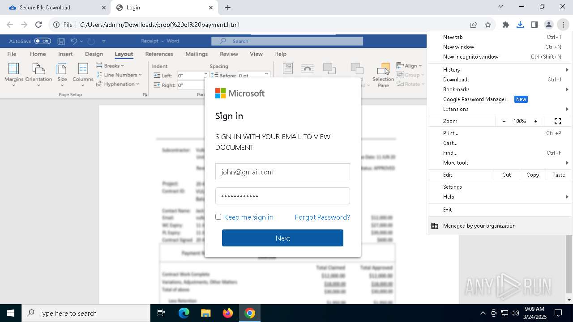
Task: Select New tab menu item
Action: click(x=499, y=37)
